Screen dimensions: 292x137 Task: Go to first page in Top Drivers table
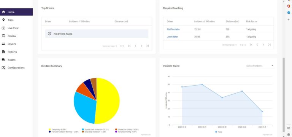(x=129, y=46)
